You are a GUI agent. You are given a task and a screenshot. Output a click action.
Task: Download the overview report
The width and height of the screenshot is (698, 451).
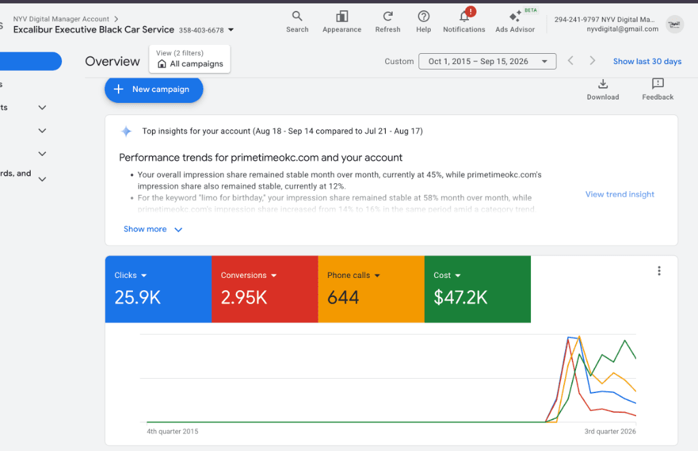pos(603,89)
